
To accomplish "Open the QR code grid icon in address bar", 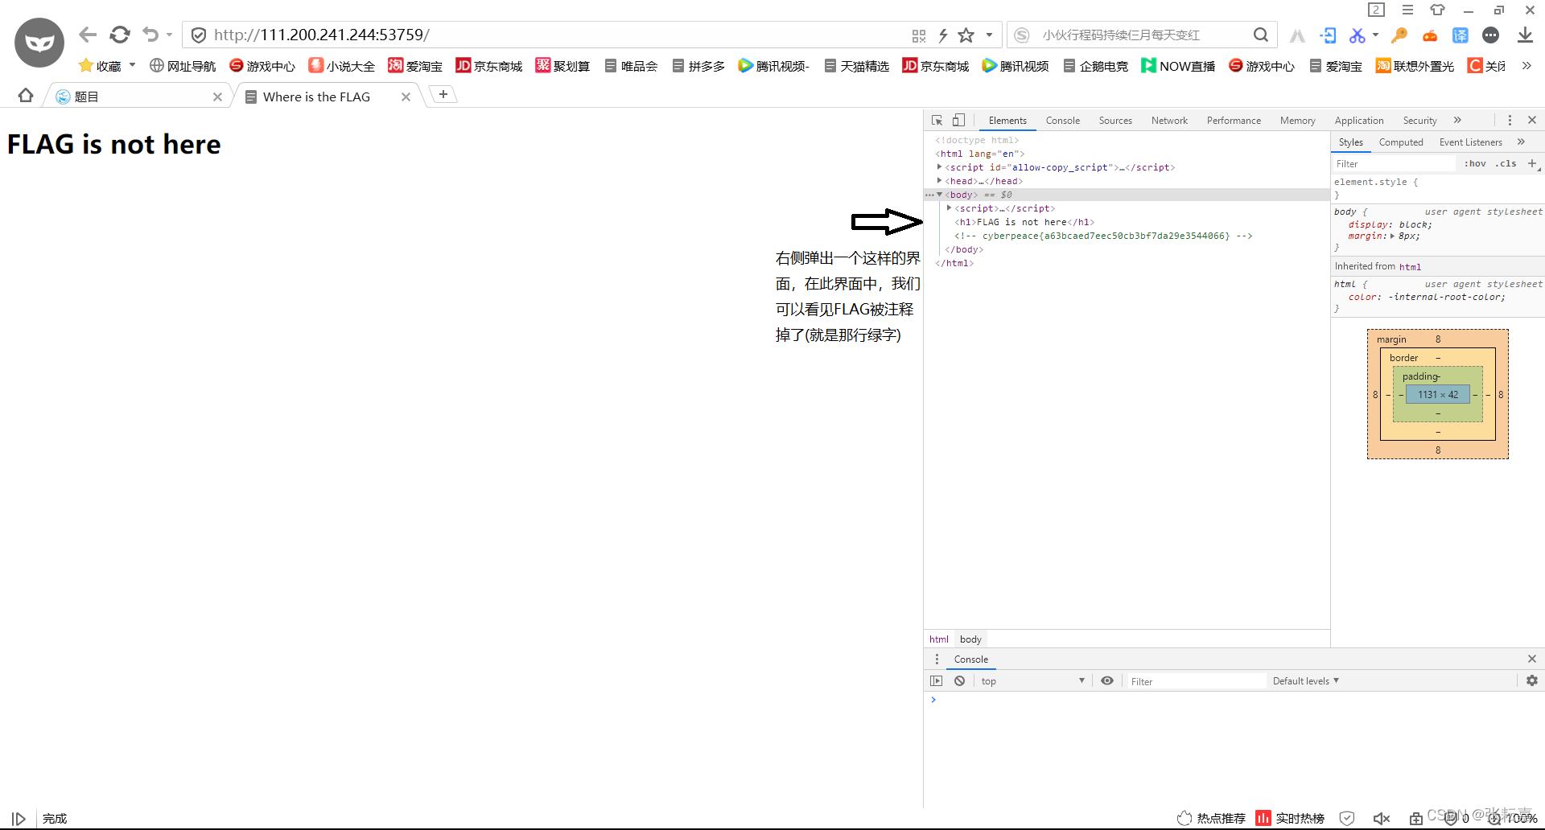I will 919,35.
